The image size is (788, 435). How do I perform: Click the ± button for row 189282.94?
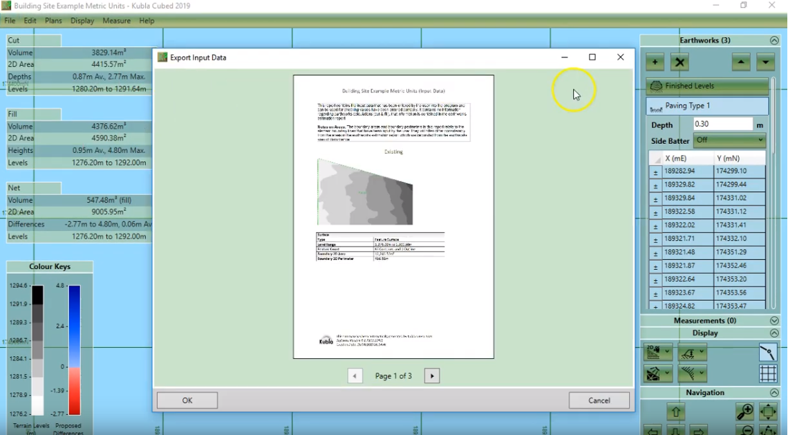pos(655,172)
